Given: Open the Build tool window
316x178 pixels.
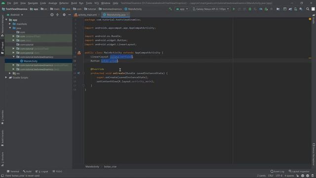Looking at the screenshot, I should coord(27,172).
